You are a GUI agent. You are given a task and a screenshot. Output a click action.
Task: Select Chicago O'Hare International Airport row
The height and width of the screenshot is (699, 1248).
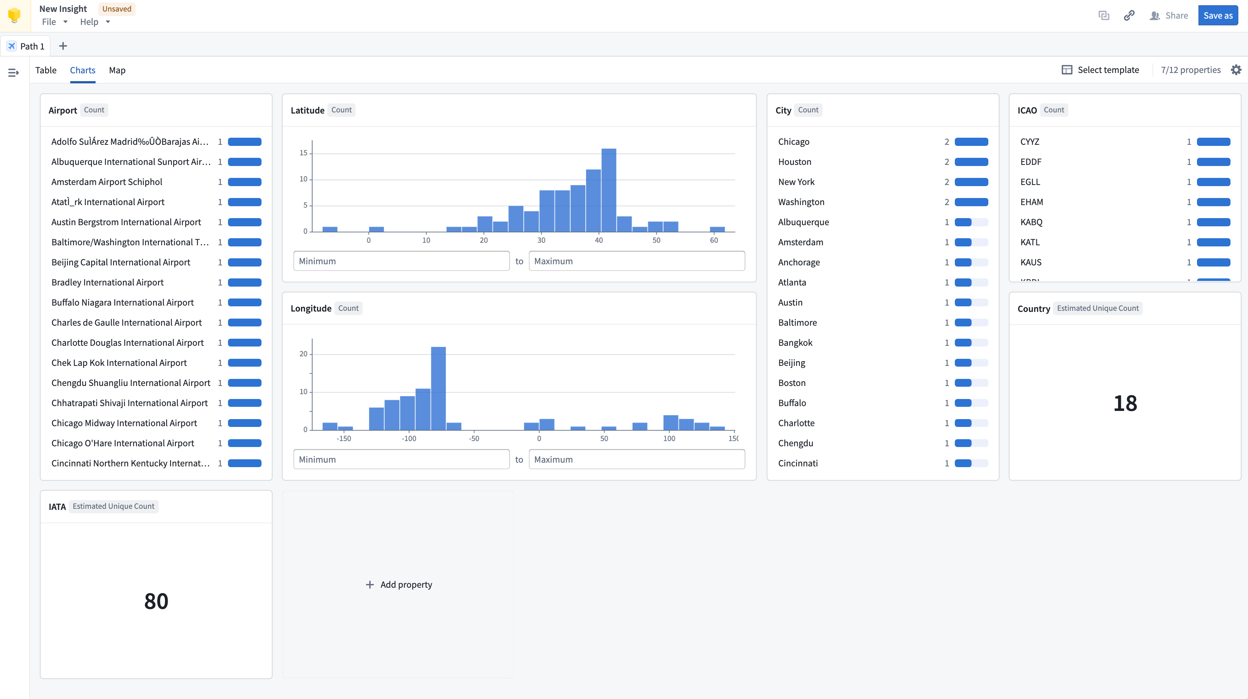(x=156, y=443)
